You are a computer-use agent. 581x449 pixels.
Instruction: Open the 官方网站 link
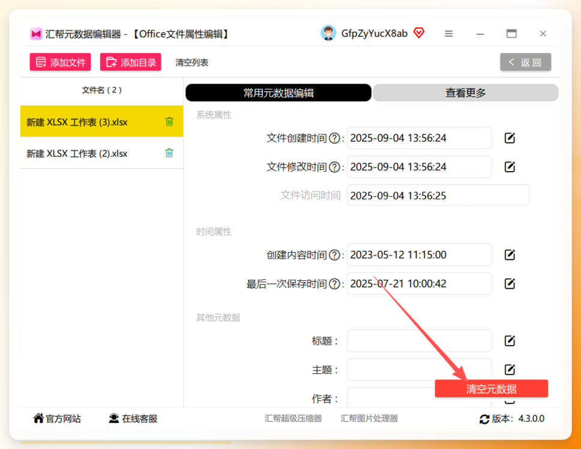[57, 418]
